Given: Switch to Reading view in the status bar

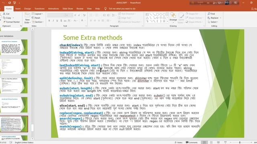Looking at the screenshot, I should (x=218, y=142).
